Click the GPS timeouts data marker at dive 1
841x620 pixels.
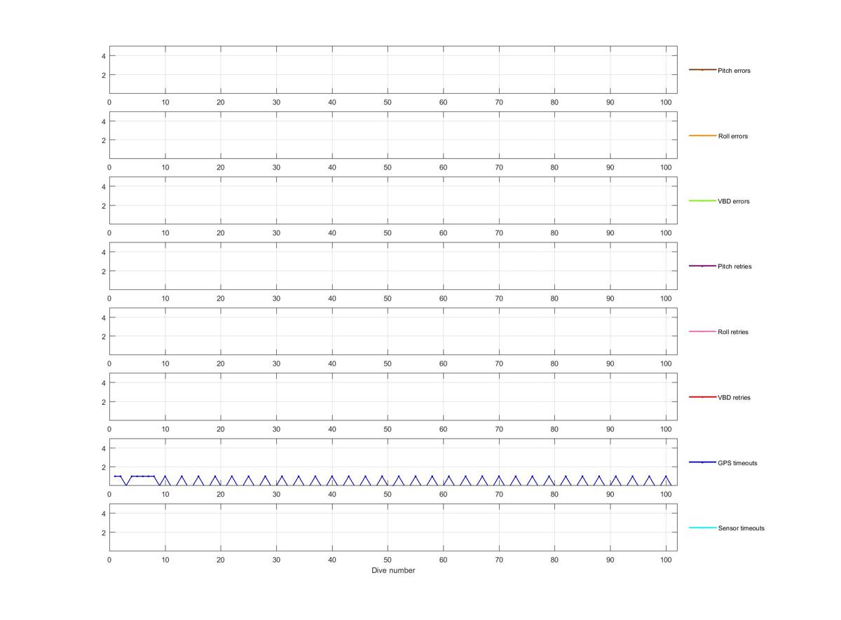[x=115, y=476]
